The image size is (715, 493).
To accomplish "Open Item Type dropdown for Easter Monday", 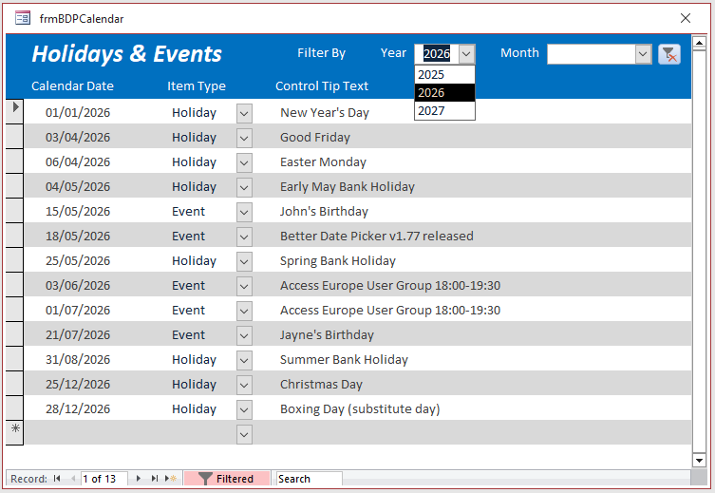I will (244, 162).
